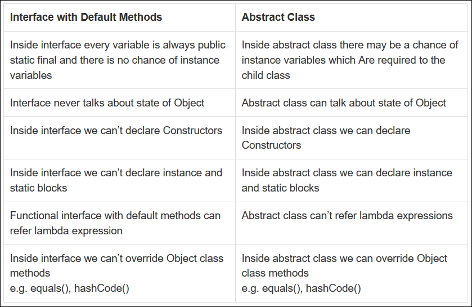Select the 'Functional interface with default methods' cell
This screenshot has height=307, width=472.
[119, 223]
